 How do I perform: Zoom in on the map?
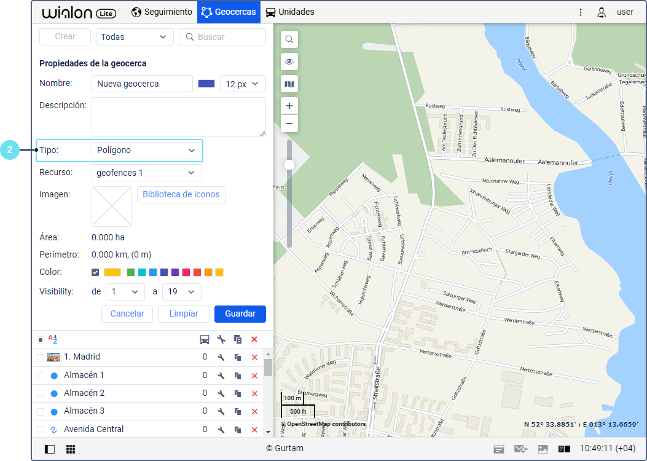[x=289, y=106]
